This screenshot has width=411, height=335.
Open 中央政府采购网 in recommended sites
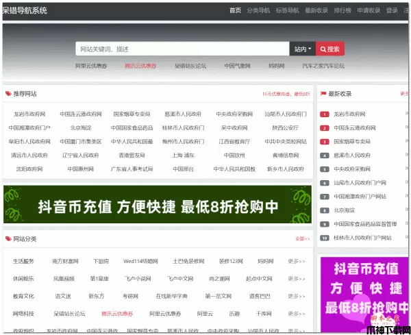tap(234, 114)
